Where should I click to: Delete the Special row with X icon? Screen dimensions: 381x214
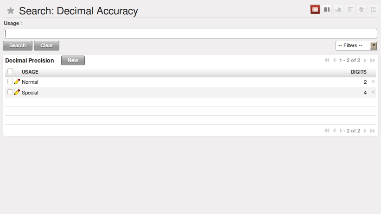(373, 92)
